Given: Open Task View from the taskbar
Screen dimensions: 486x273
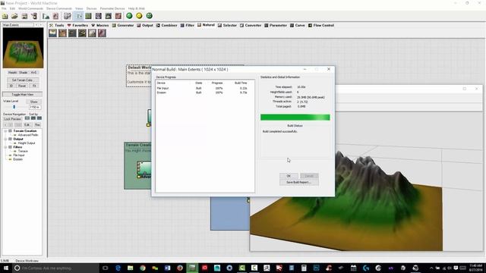Looking at the screenshot, I should click(x=106, y=268).
